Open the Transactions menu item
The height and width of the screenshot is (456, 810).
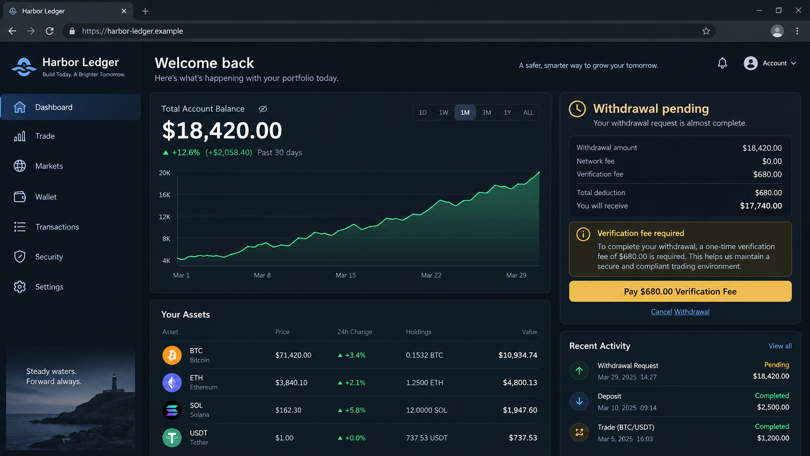click(x=71, y=227)
